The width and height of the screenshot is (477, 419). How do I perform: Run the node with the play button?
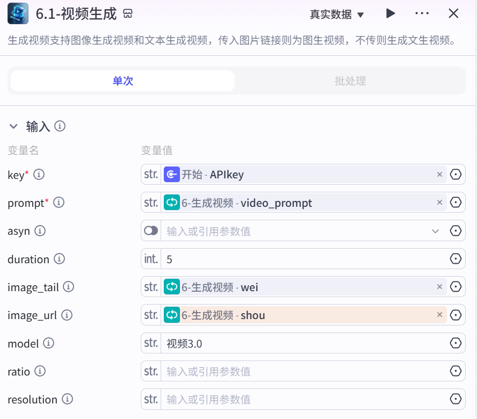click(x=391, y=13)
